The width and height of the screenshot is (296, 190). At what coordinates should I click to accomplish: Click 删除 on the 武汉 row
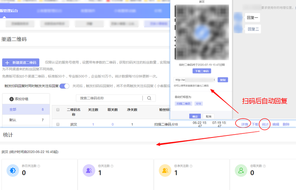[286, 124]
